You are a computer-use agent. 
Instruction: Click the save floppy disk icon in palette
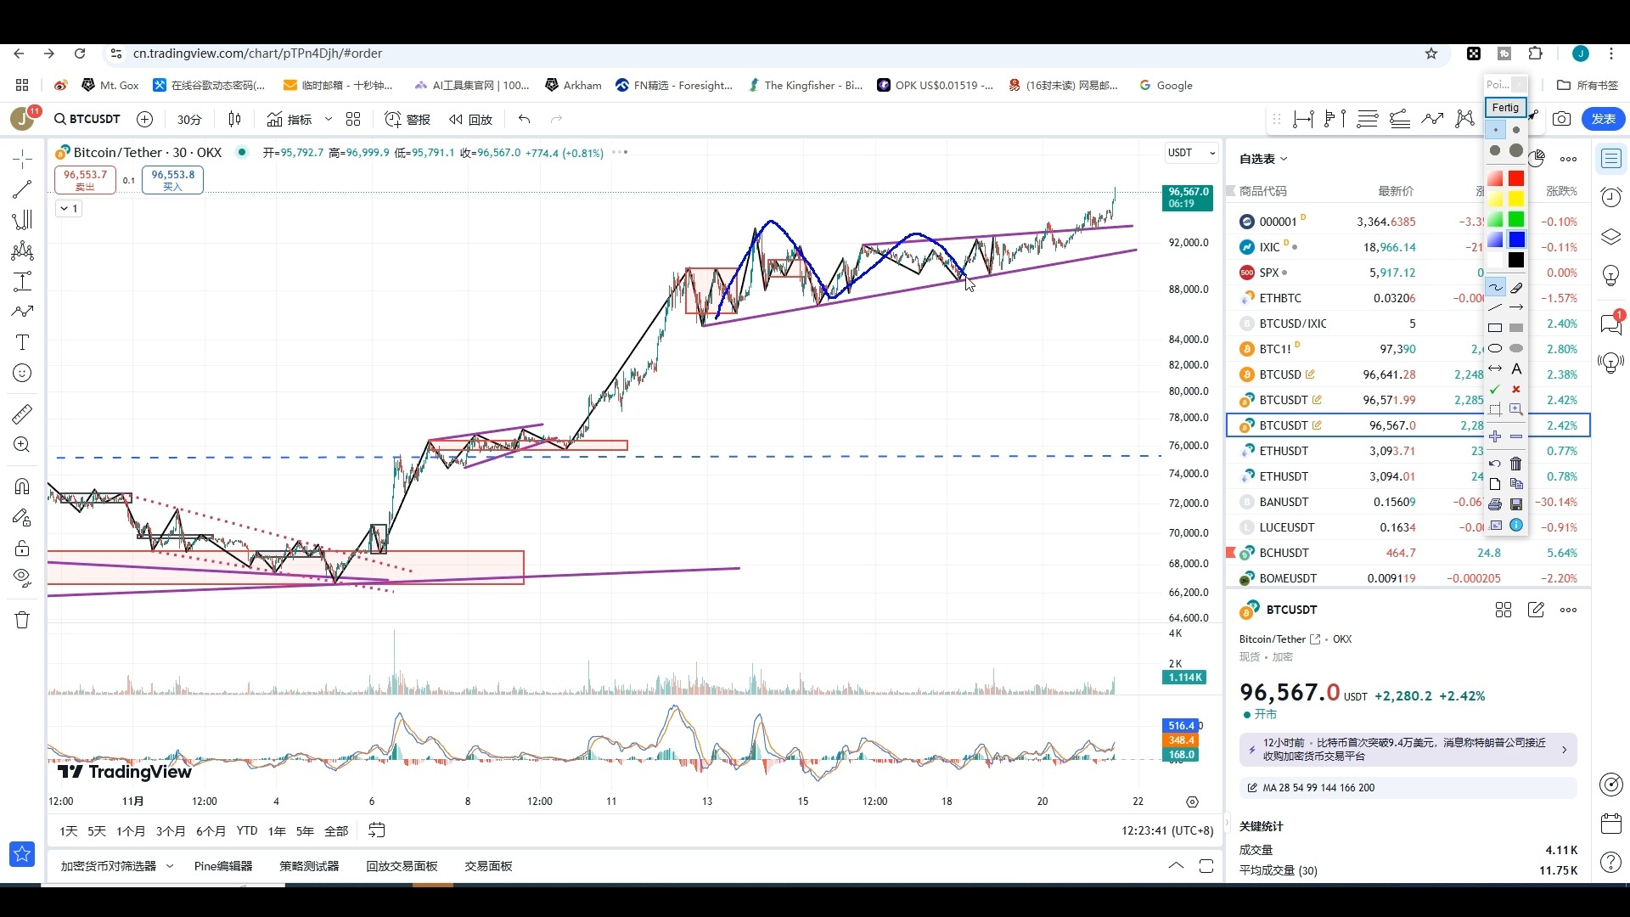pos(1516,504)
